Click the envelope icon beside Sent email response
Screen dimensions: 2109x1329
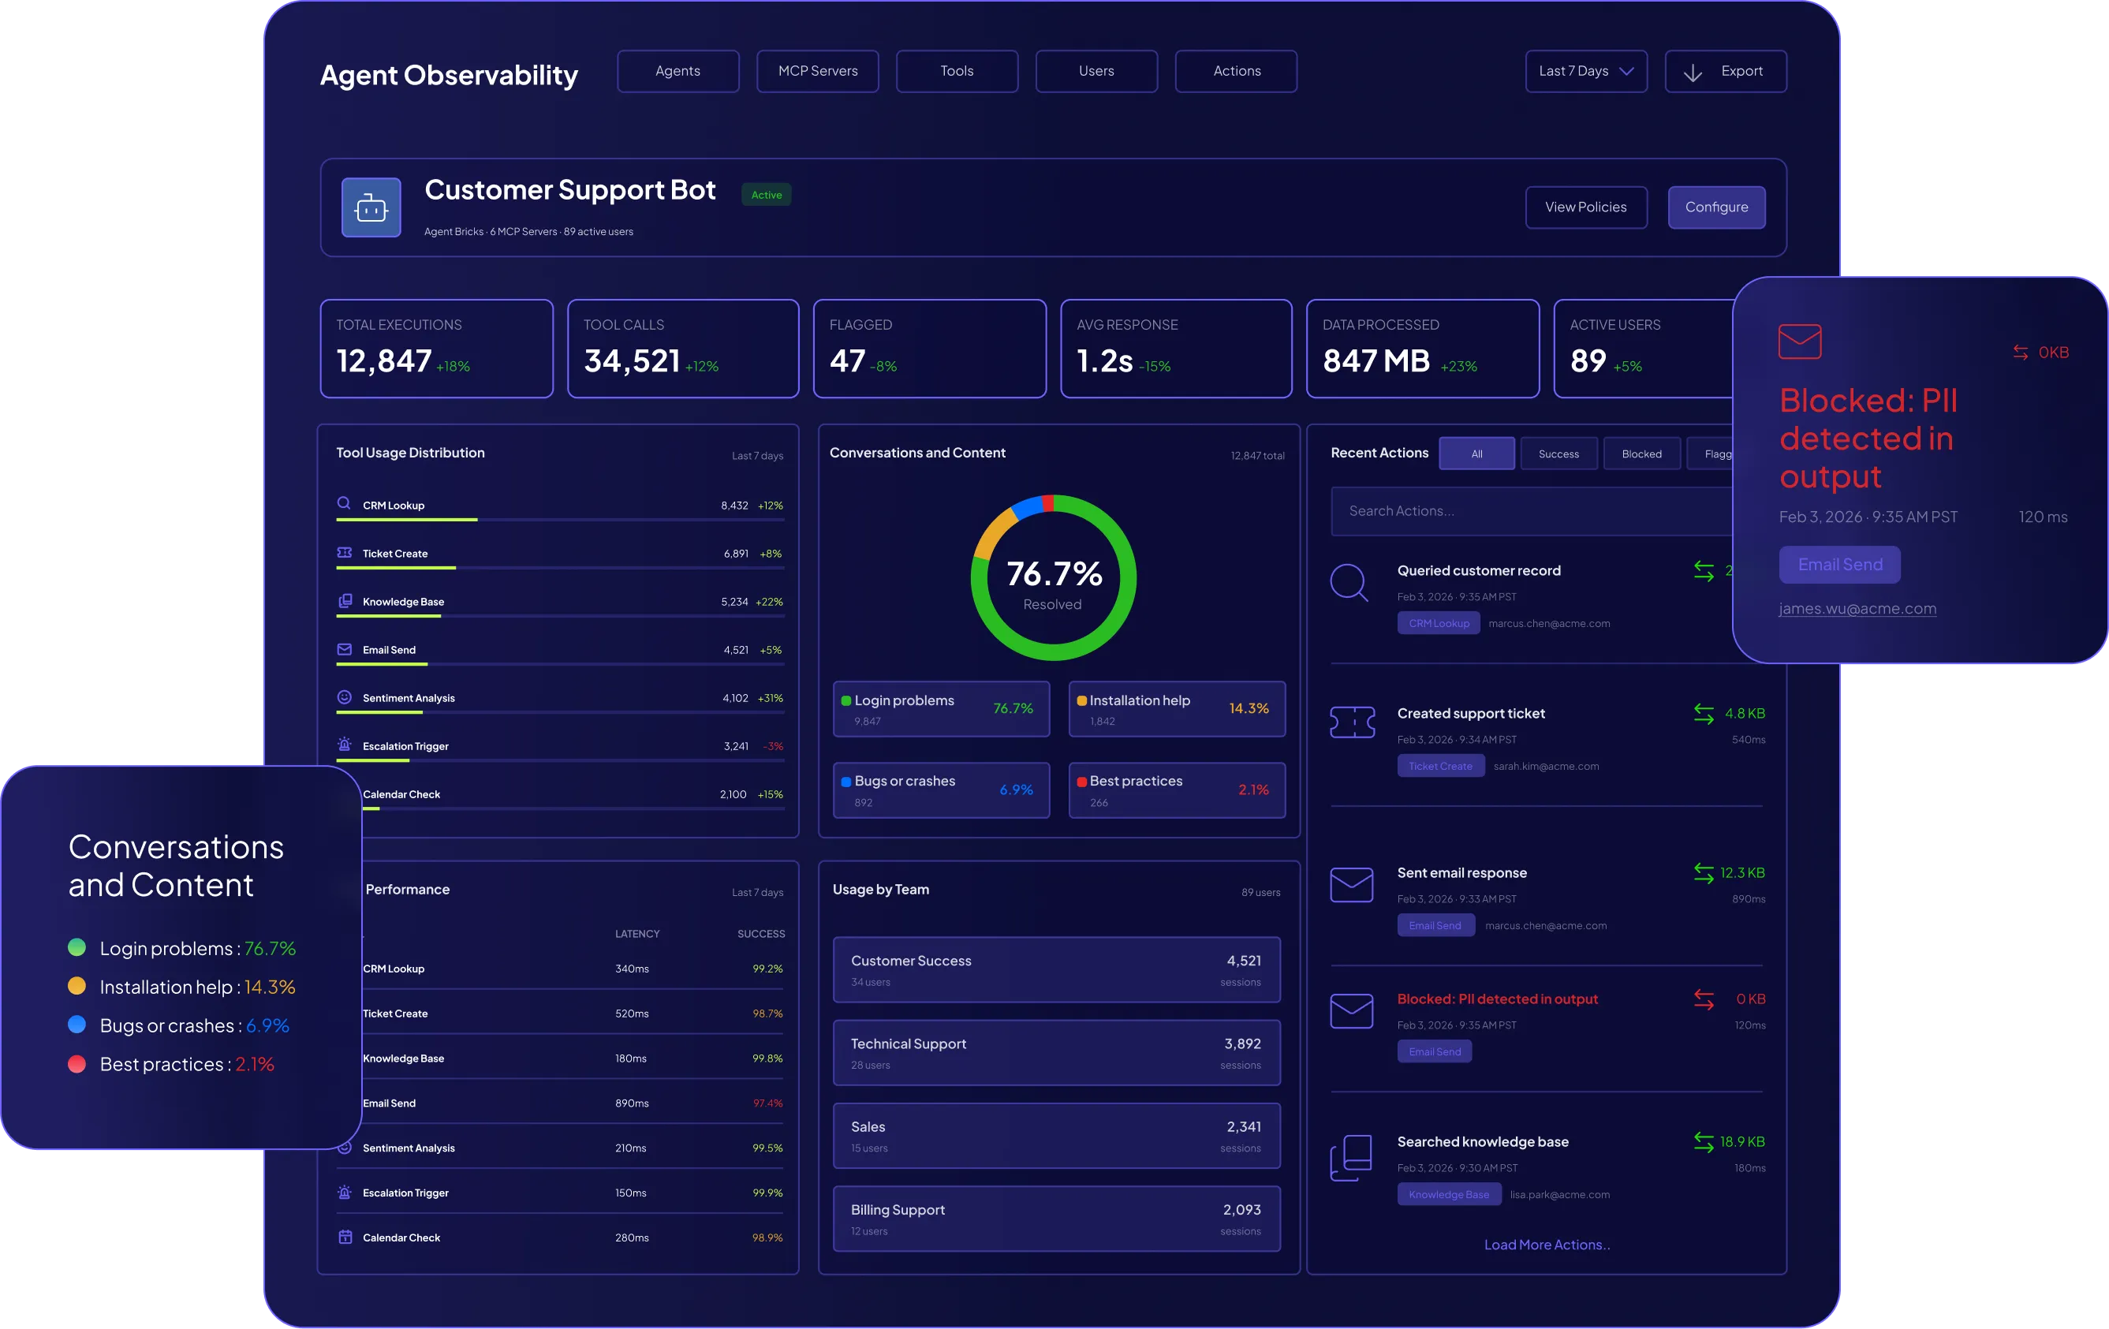click(1350, 884)
